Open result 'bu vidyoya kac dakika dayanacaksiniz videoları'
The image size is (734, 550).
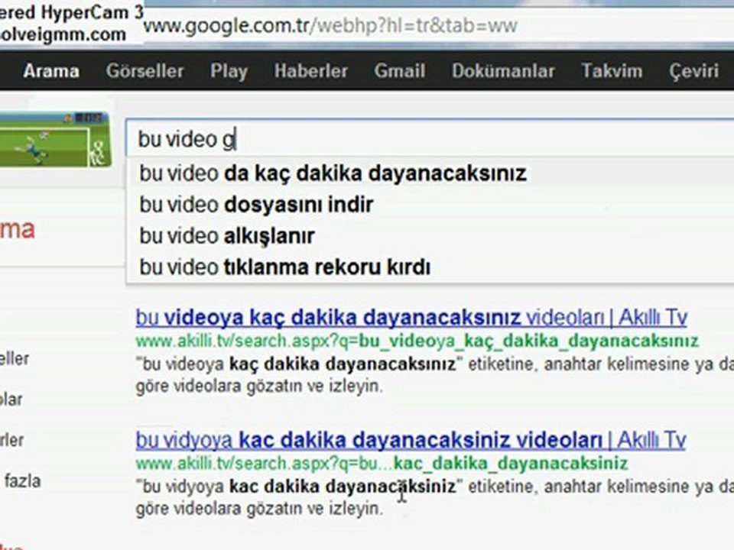(x=411, y=440)
